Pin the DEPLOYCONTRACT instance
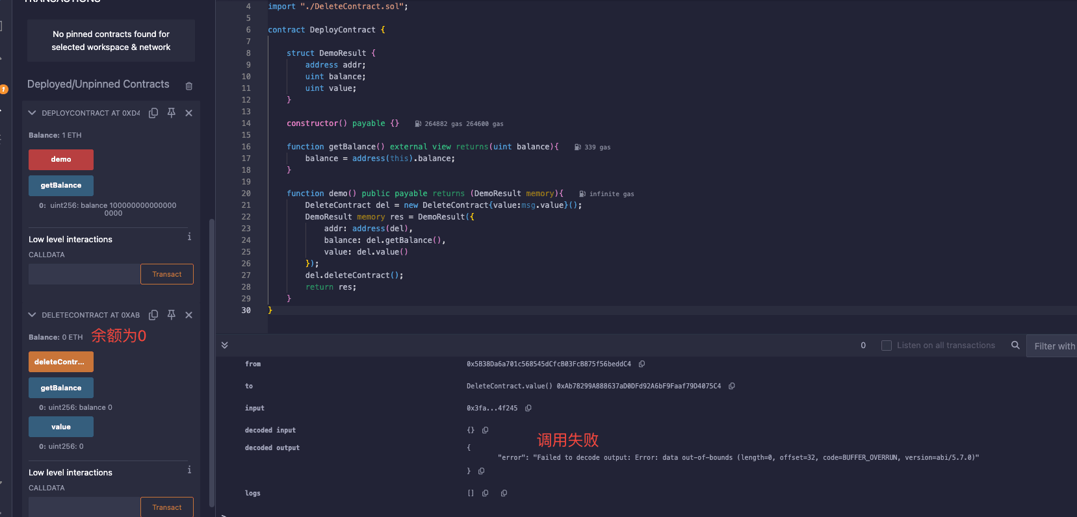Image resolution: width=1077 pixels, height=517 pixels. point(172,113)
